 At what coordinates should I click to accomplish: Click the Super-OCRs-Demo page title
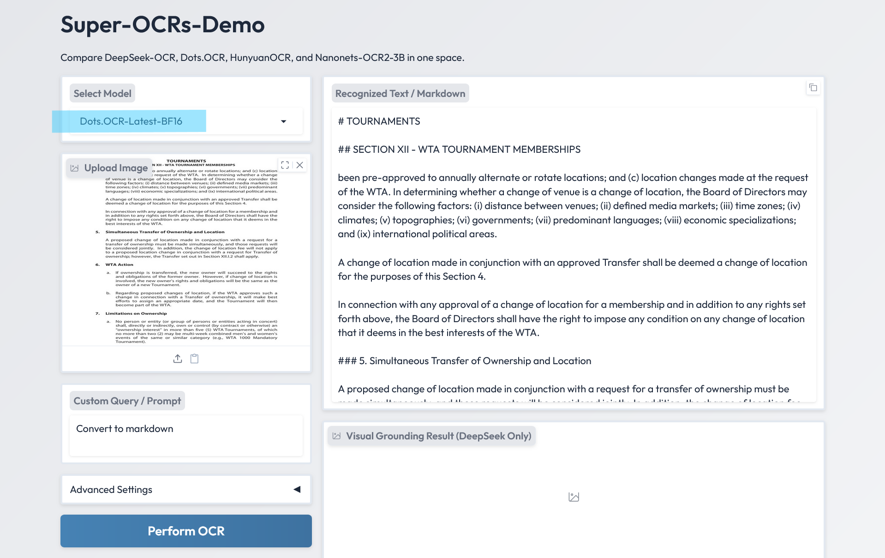coord(162,24)
